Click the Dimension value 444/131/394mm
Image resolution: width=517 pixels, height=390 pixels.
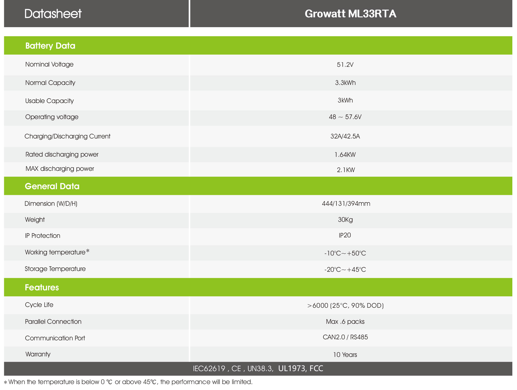tap(346, 204)
